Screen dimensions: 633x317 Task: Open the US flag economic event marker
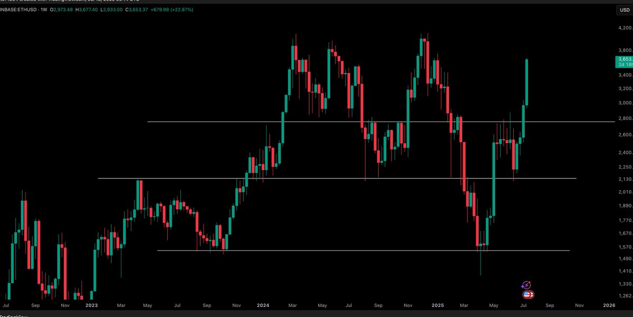click(x=528, y=295)
